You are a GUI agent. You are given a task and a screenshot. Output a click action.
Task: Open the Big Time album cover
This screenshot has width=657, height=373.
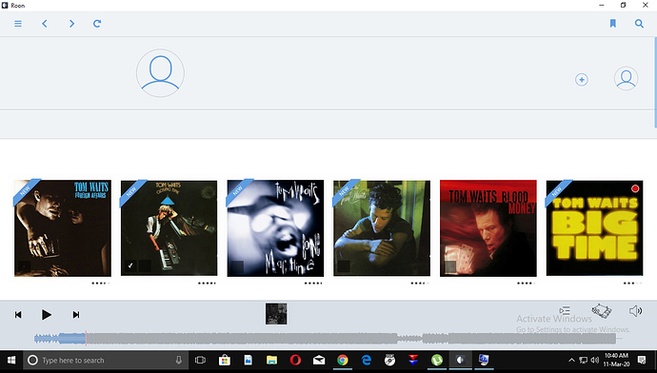(594, 228)
